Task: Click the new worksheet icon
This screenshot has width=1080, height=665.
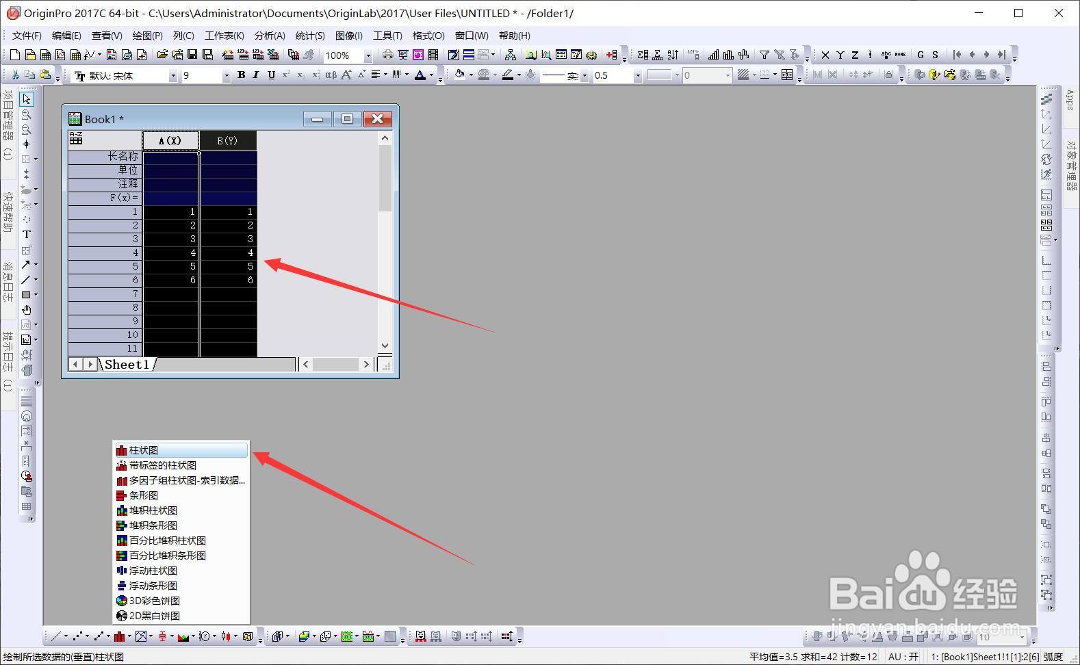Action: (45, 55)
